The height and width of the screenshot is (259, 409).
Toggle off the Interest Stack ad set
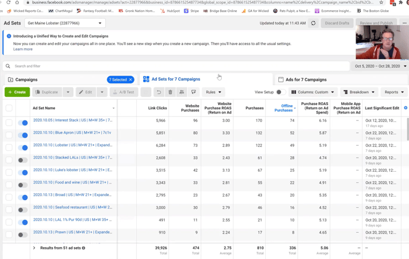click(x=23, y=123)
